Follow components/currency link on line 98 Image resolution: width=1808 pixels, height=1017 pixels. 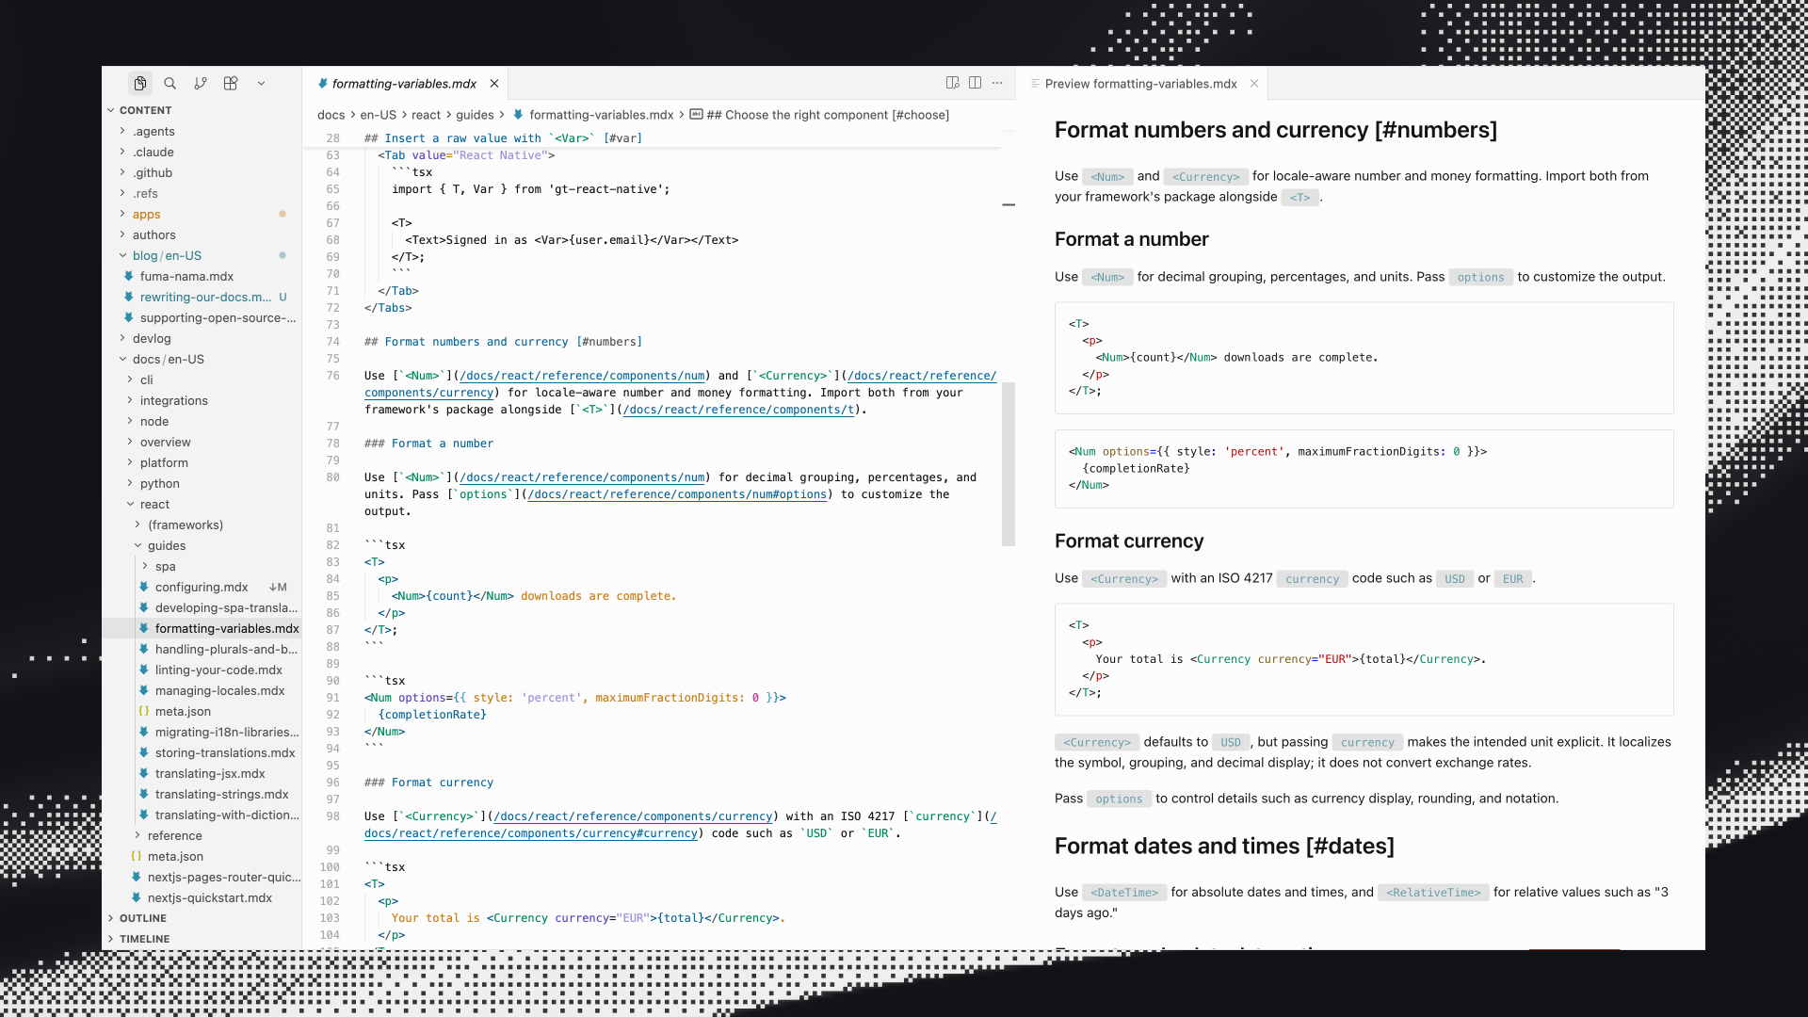(x=633, y=816)
